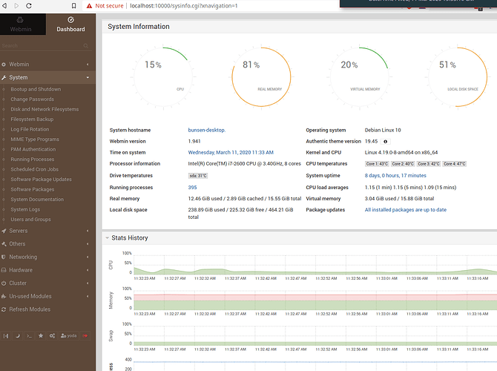Open Scheduled Cron Jobs
Screen dimensions: 497x371
(35, 169)
